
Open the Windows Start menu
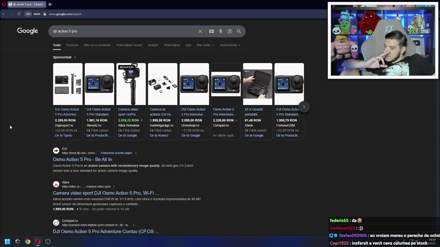pyautogui.click(x=7, y=242)
